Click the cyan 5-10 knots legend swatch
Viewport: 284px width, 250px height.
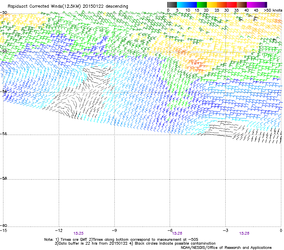coord(182,5)
